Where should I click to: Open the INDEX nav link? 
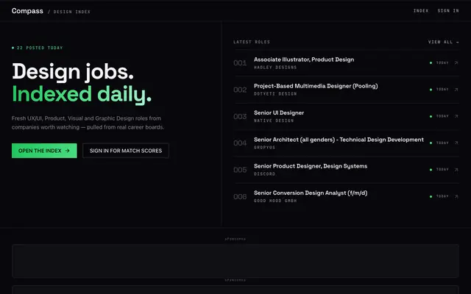pyautogui.click(x=421, y=11)
